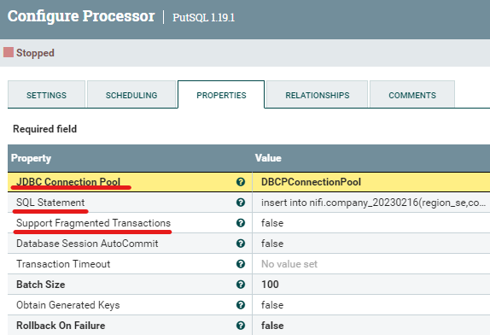Image resolution: width=490 pixels, height=335 pixels.
Task: Select the SQL Statement property name
Action: 50,203
